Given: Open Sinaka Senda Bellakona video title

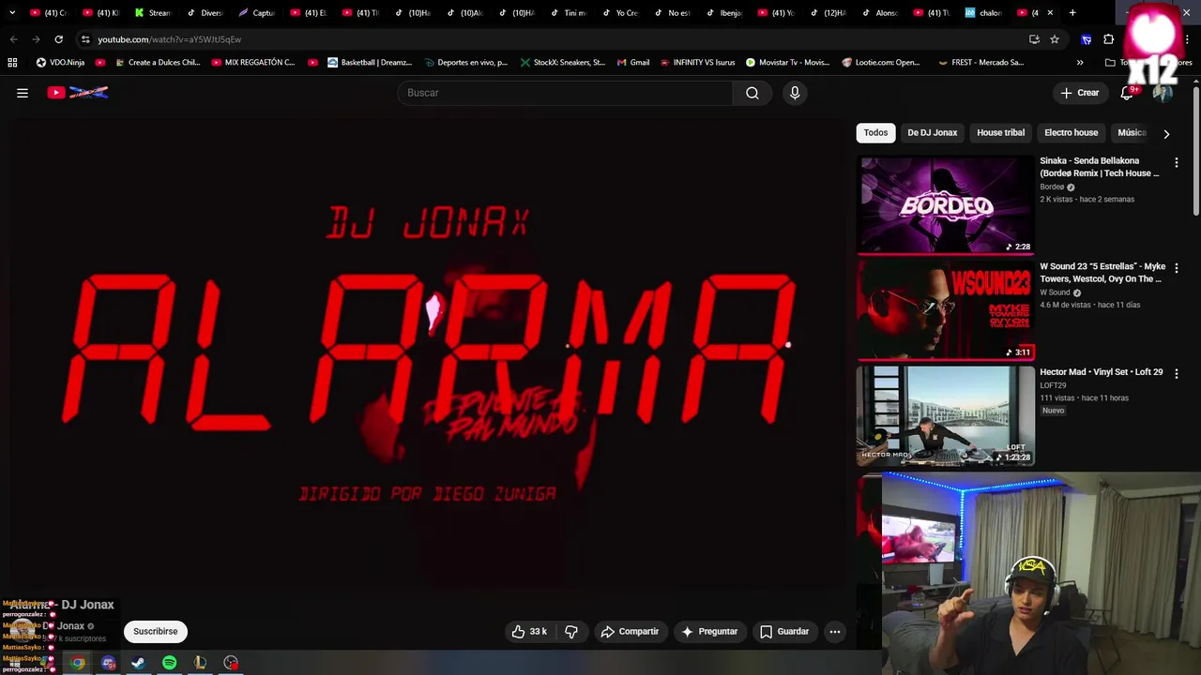Looking at the screenshot, I should tap(1100, 167).
